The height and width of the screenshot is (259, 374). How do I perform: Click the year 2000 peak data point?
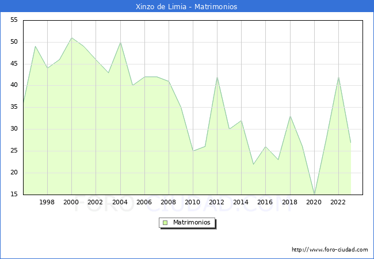point(71,37)
